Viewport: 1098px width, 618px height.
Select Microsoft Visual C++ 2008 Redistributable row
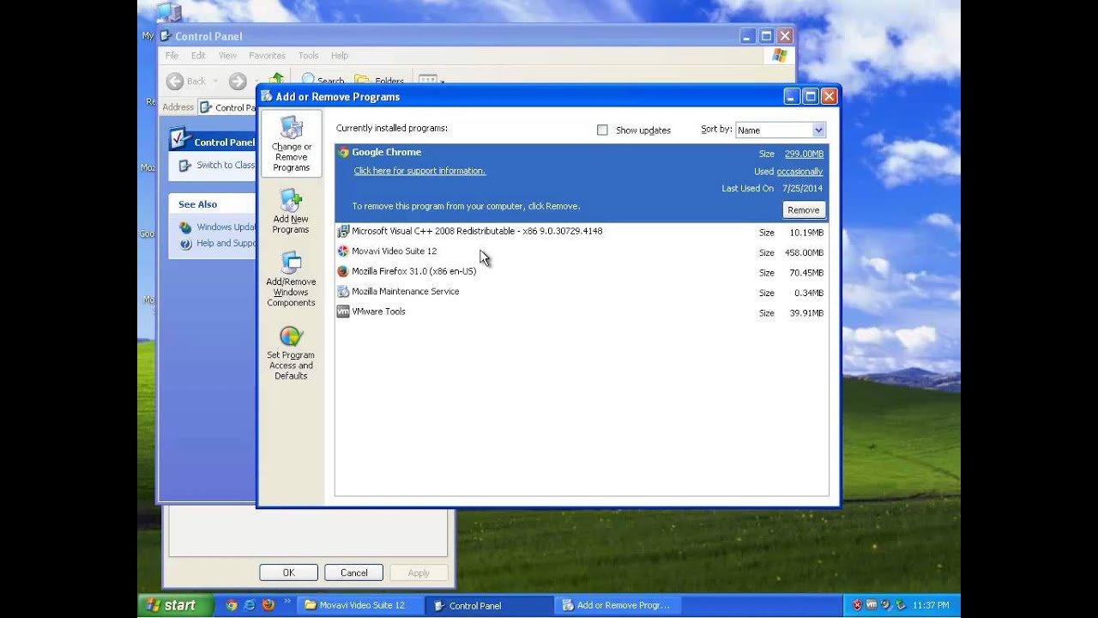pyautogui.click(x=581, y=232)
